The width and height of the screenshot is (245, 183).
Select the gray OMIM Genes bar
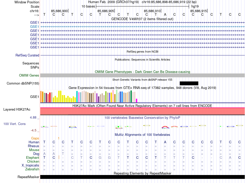point(142,75)
